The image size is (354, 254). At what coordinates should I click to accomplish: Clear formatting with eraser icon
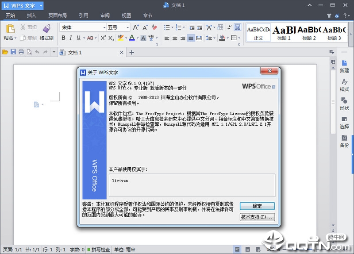154,27
